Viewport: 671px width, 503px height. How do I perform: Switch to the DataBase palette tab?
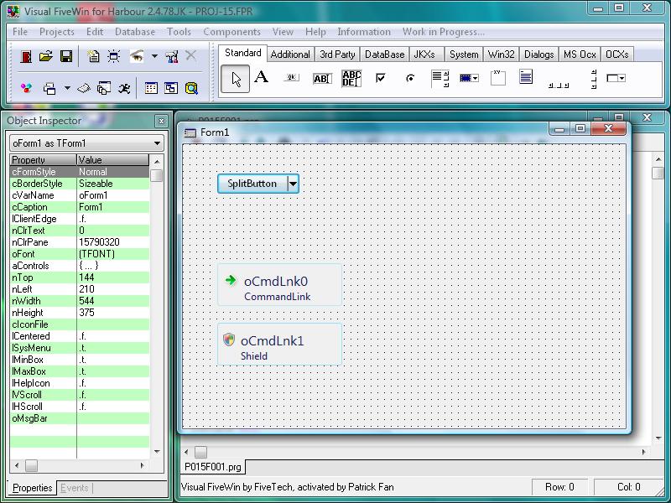(x=384, y=54)
